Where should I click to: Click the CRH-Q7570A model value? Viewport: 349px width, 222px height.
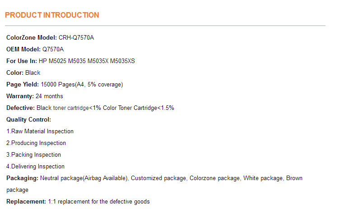76,37
